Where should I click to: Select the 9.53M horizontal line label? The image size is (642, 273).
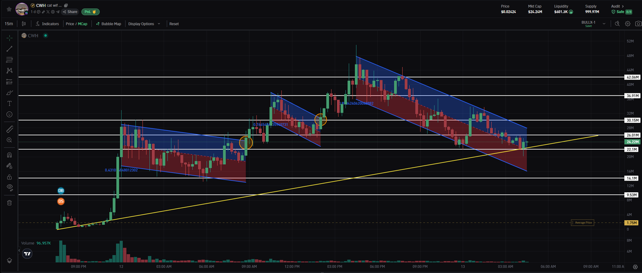coord(631,195)
